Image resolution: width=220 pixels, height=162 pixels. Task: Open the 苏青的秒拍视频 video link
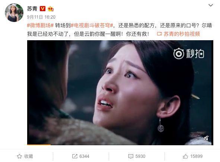pyautogui.click(x=182, y=34)
